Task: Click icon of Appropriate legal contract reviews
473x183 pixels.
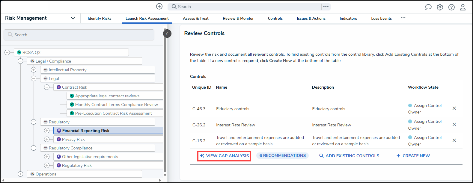Action: coord(72,96)
